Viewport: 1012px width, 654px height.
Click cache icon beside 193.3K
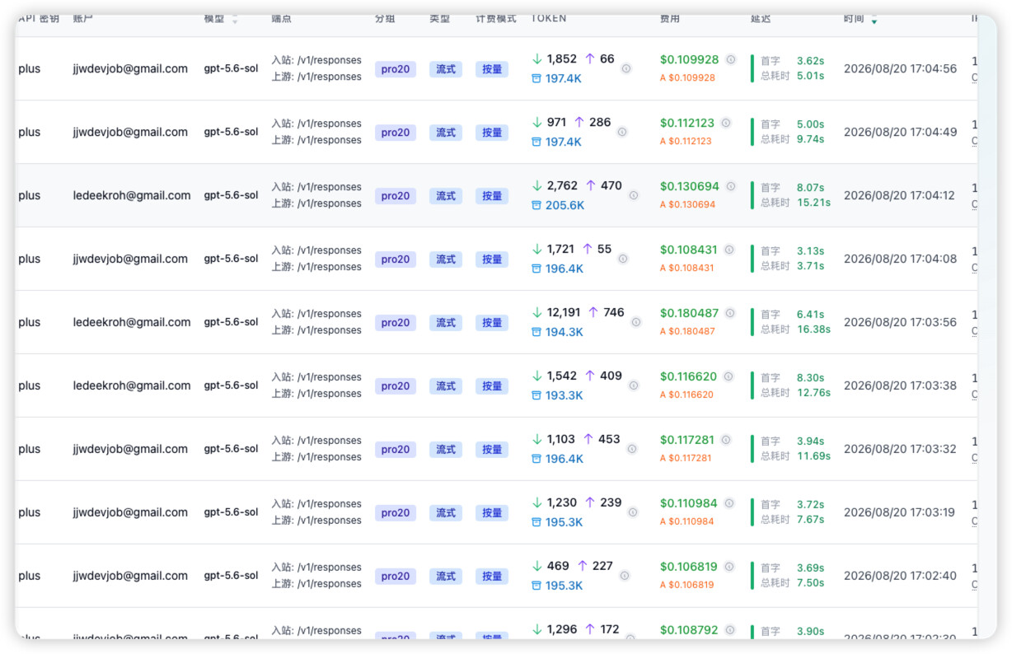coord(536,395)
